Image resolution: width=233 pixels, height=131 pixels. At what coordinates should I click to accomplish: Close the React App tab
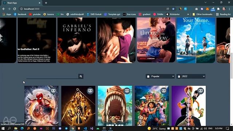pos(40,3)
